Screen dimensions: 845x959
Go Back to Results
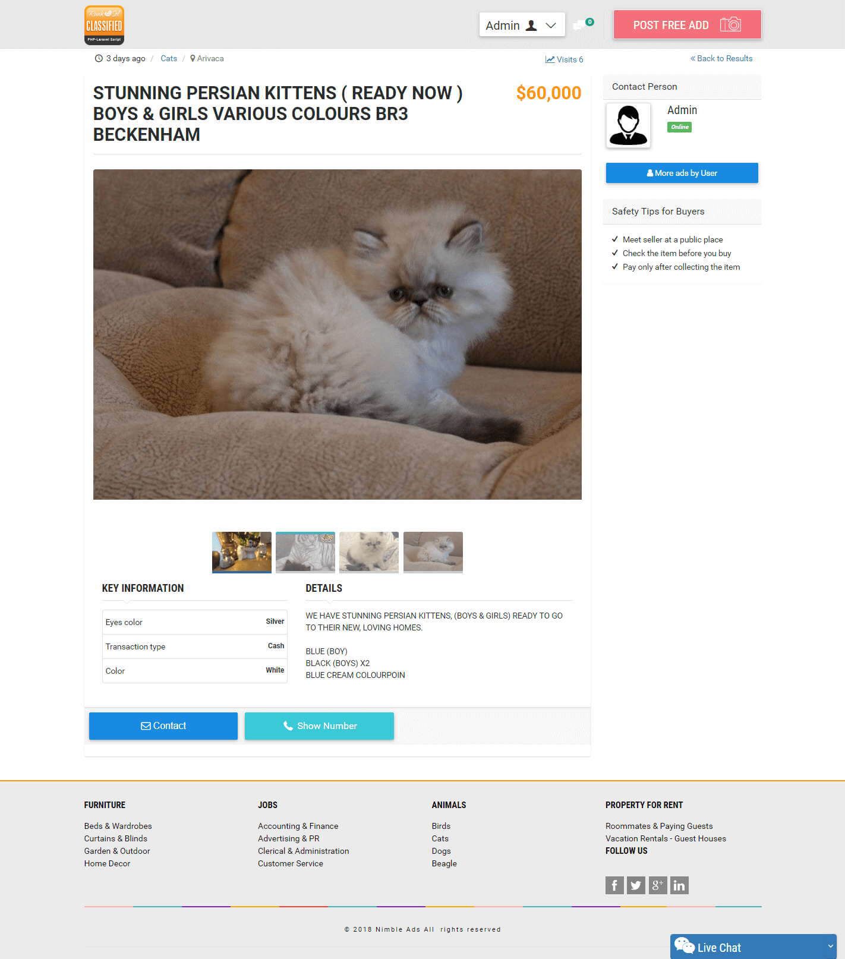721,58
